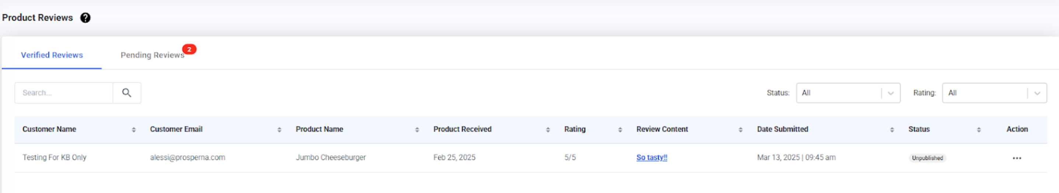Screen dimensions: 1059x193
Task: Sort by Product Name column arrows
Action: [x=417, y=130]
